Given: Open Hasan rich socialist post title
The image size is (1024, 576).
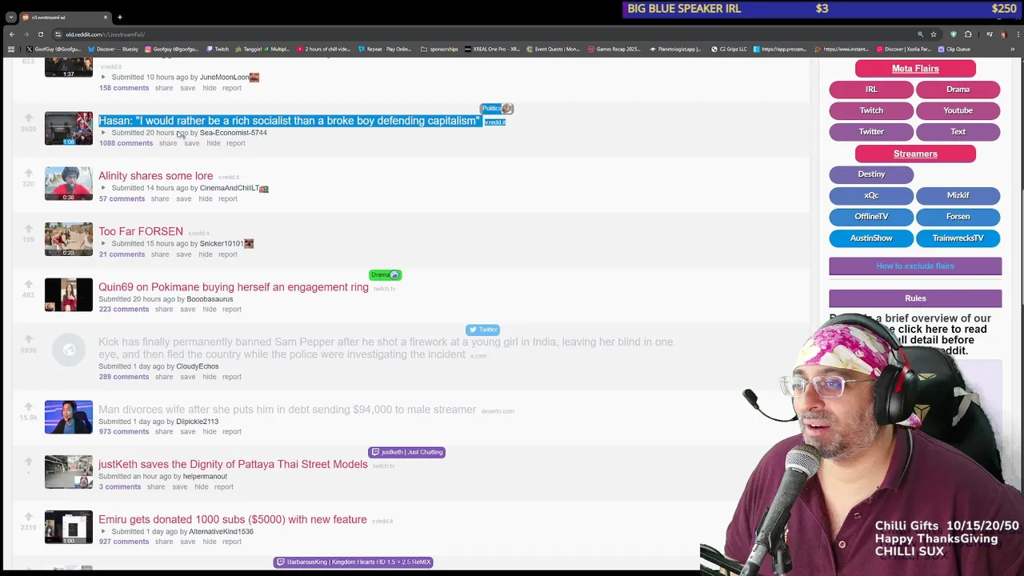Looking at the screenshot, I should [x=289, y=121].
